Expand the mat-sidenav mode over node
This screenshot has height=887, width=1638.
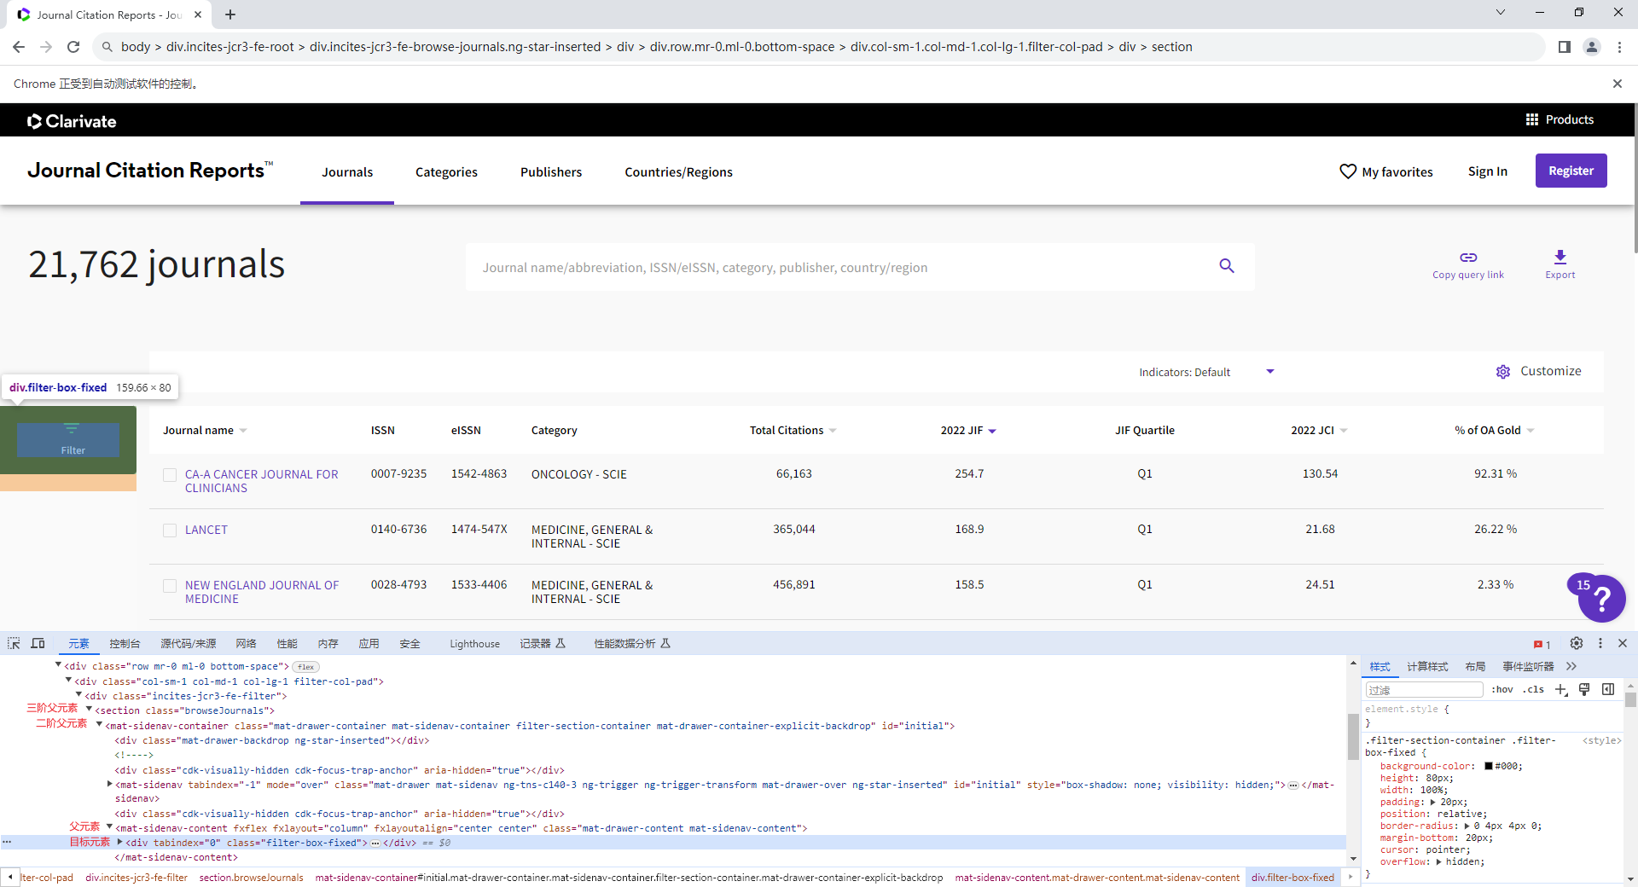[x=109, y=784]
